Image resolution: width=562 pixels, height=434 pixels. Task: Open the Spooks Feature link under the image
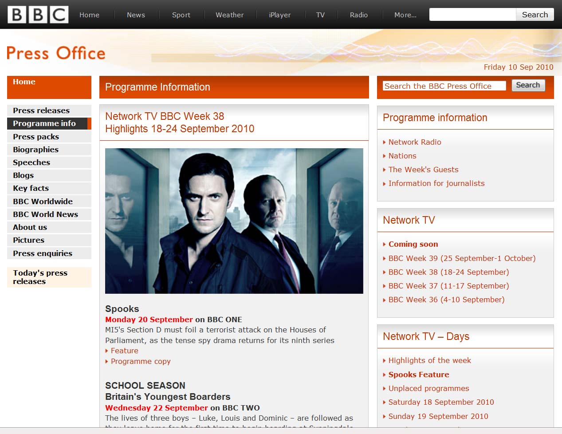tap(124, 351)
